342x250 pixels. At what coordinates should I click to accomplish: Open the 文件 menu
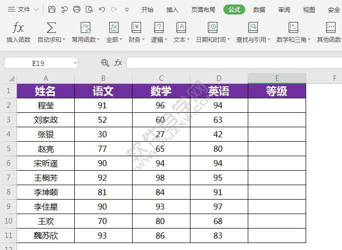click(24, 9)
